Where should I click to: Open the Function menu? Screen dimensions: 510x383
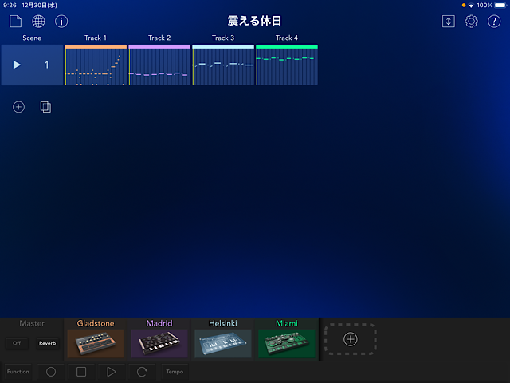coord(18,372)
